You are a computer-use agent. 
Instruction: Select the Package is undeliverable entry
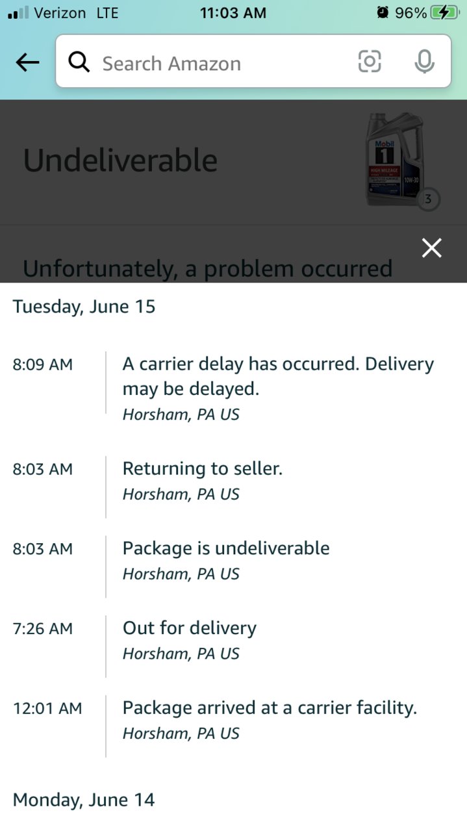(233, 560)
